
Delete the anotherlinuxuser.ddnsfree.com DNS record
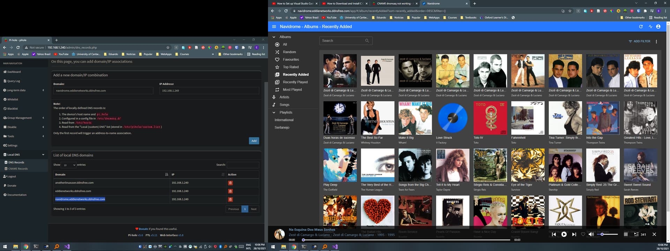pos(230,183)
